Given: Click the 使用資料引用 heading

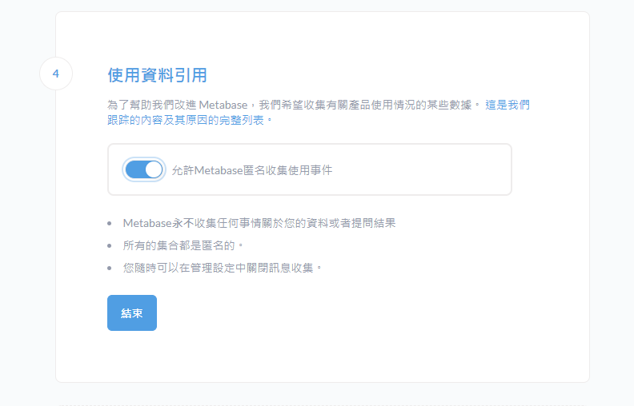Looking at the screenshot, I should pyautogui.click(x=157, y=75).
